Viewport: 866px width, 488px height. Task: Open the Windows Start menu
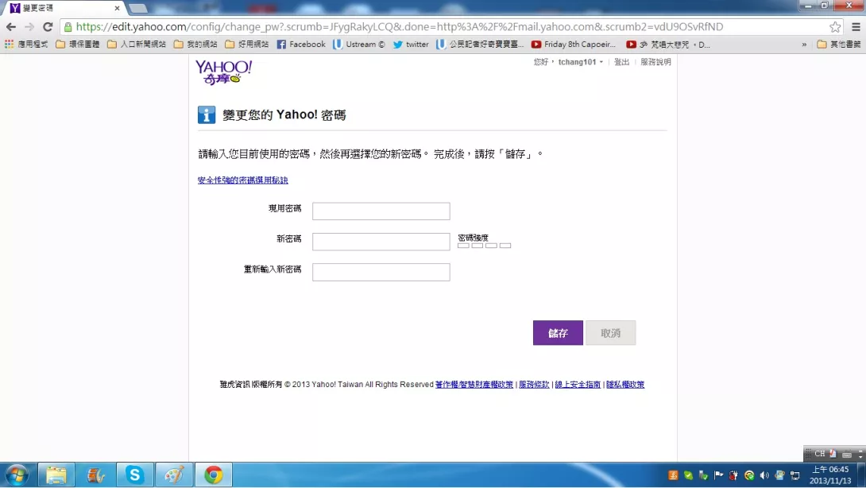pyautogui.click(x=17, y=475)
